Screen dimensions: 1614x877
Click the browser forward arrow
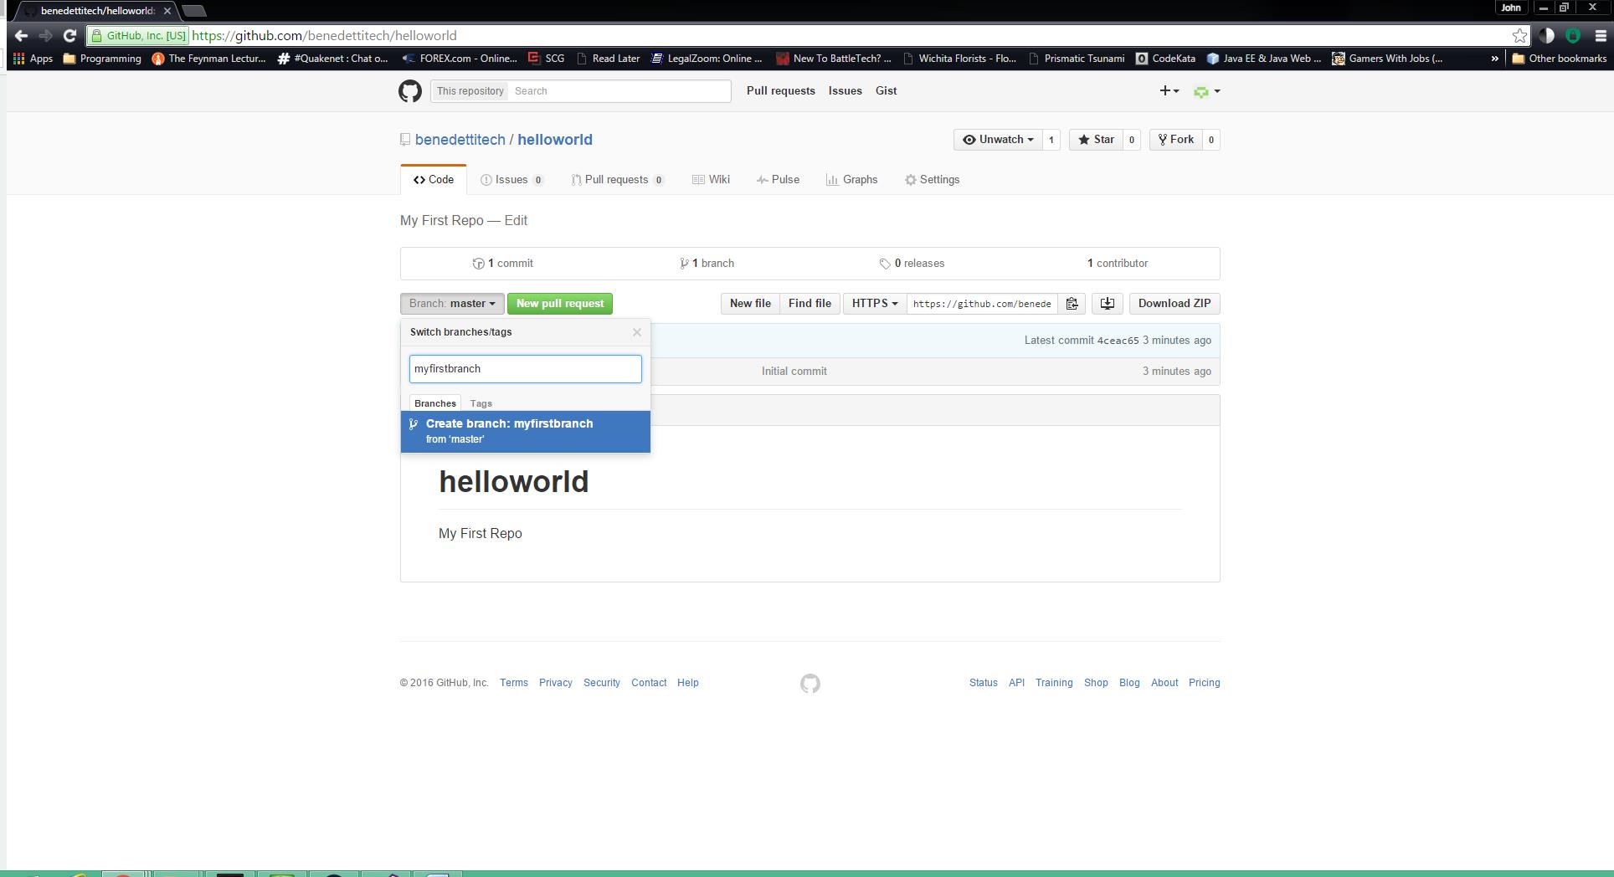click(x=45, y=35)
